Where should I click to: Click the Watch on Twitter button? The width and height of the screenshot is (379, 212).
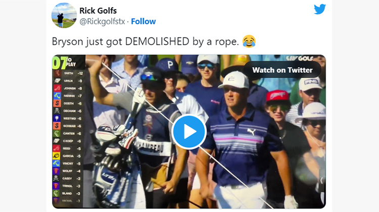coord(282,70)
